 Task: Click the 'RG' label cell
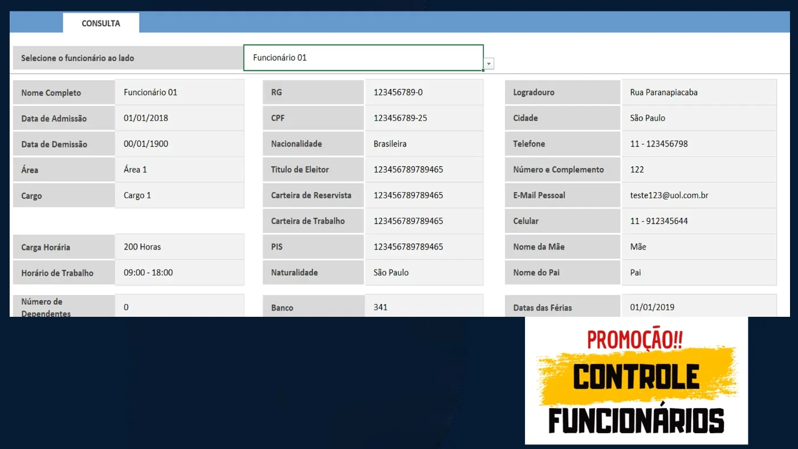(x=313, y=92)
